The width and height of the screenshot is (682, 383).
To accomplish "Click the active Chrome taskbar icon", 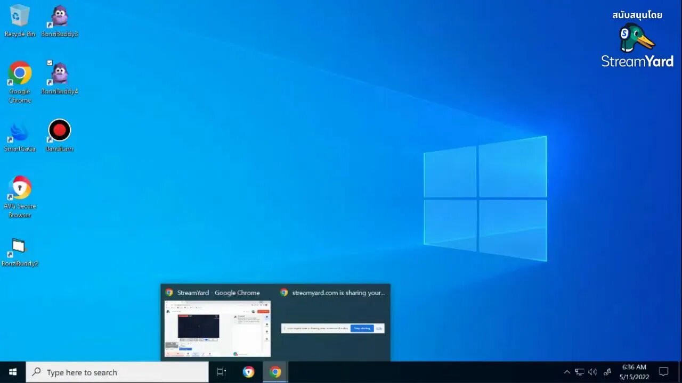I will [x=275, y=372].
